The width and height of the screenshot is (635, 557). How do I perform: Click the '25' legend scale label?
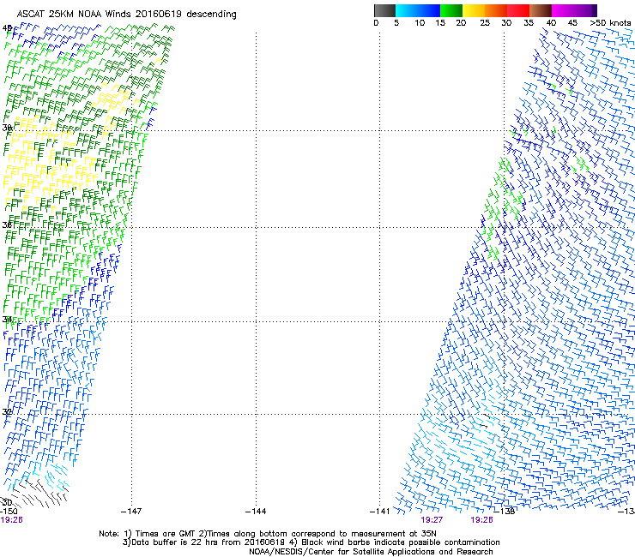click(485, 22)
